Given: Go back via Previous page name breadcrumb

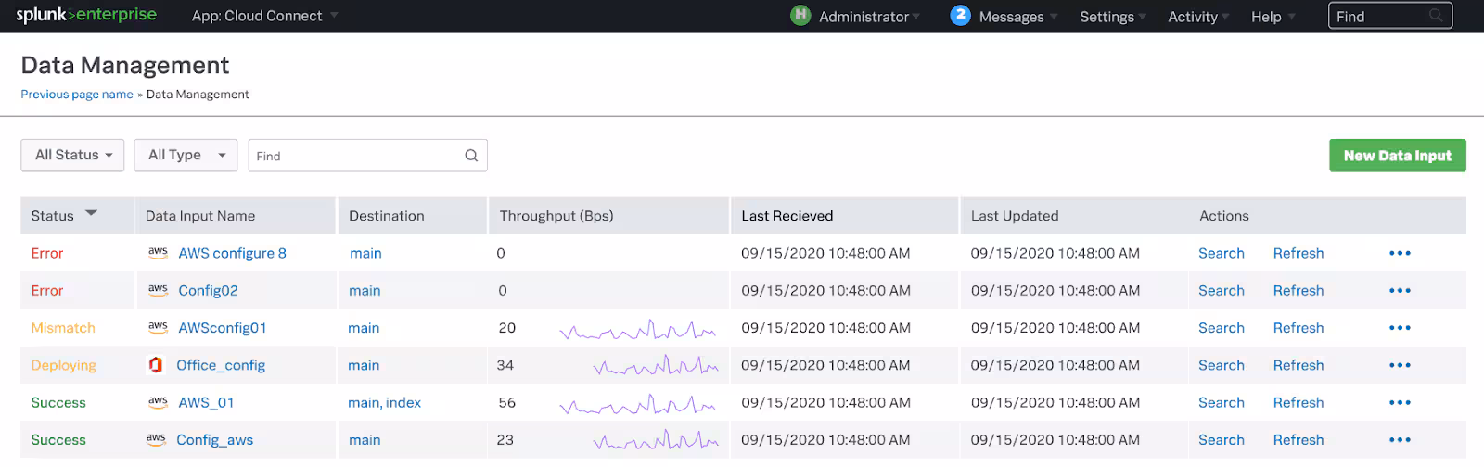Looking at the screenshot, I should point(77,95).
